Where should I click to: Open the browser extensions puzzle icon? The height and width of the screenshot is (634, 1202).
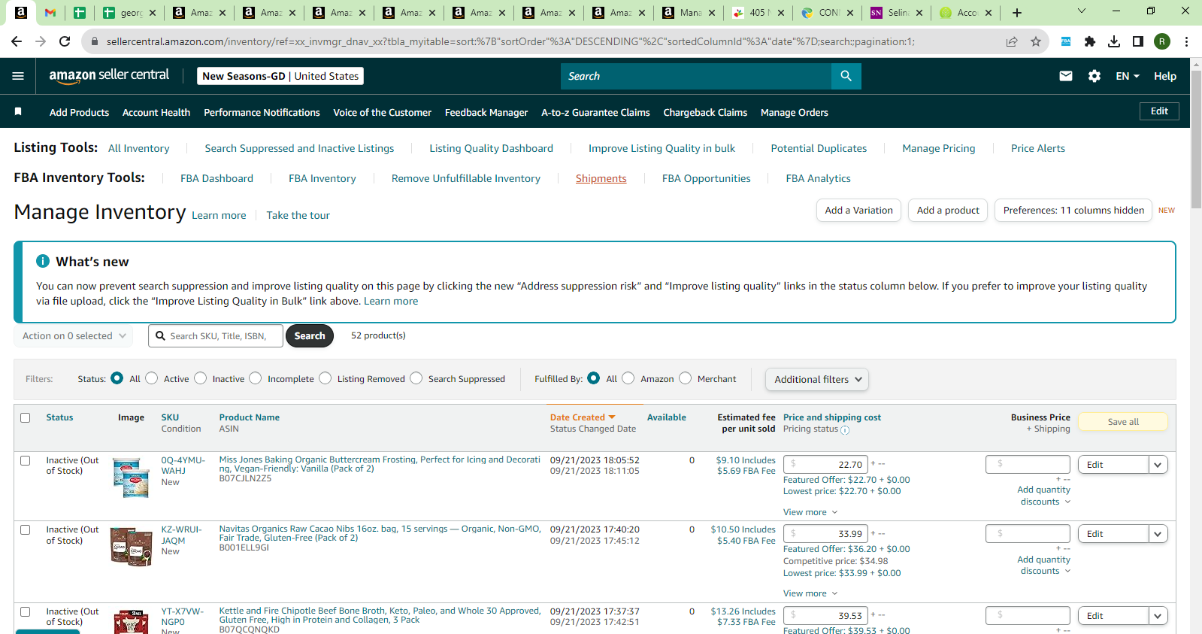pyautogui.click(x=1090, y=41)
